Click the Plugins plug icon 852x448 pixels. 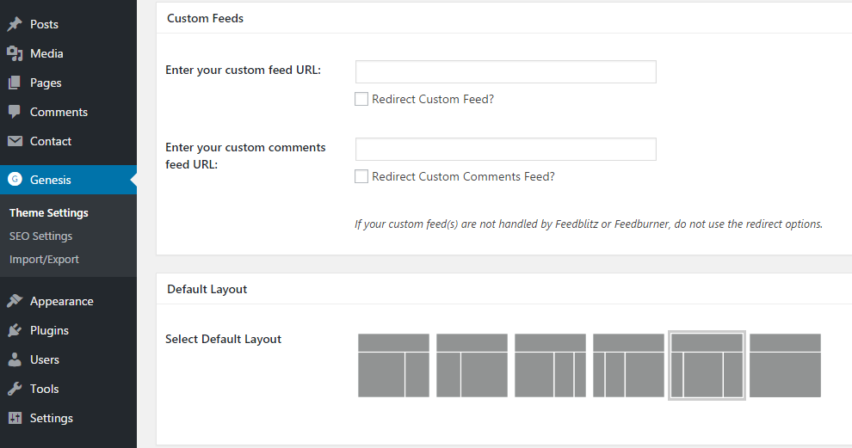15,330
